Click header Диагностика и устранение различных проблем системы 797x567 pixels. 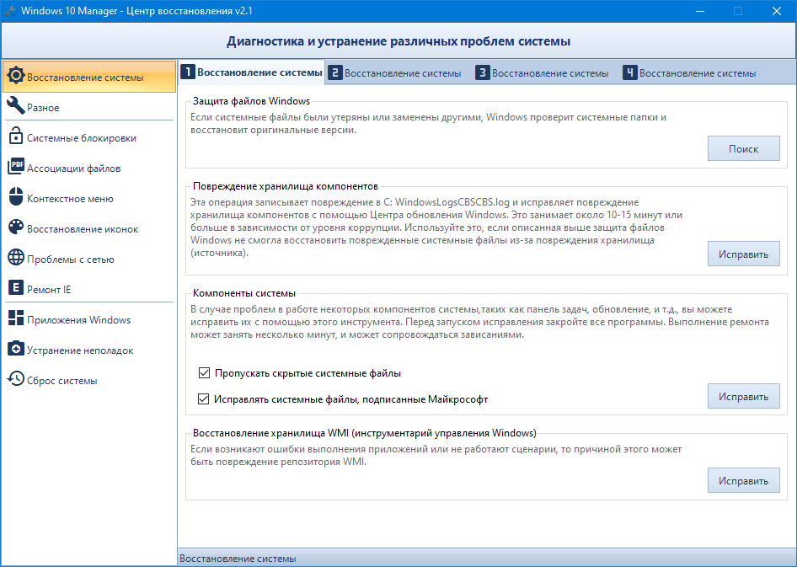pyautogui.click(x=398, y=41)
